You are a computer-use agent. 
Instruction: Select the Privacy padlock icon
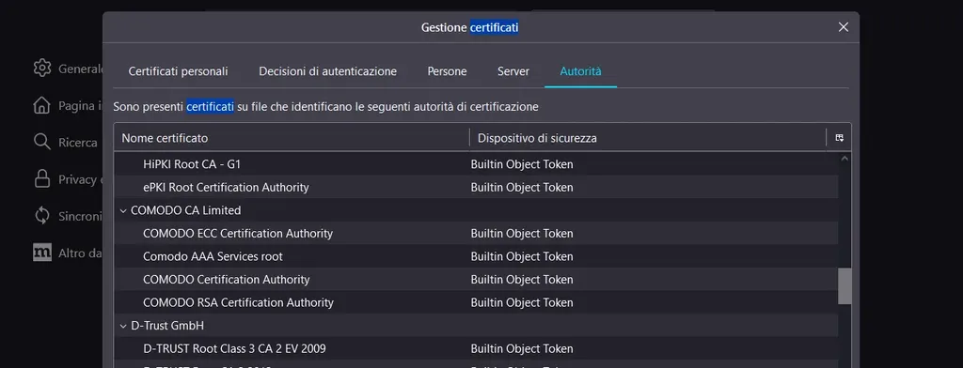[x=41, y=179]
